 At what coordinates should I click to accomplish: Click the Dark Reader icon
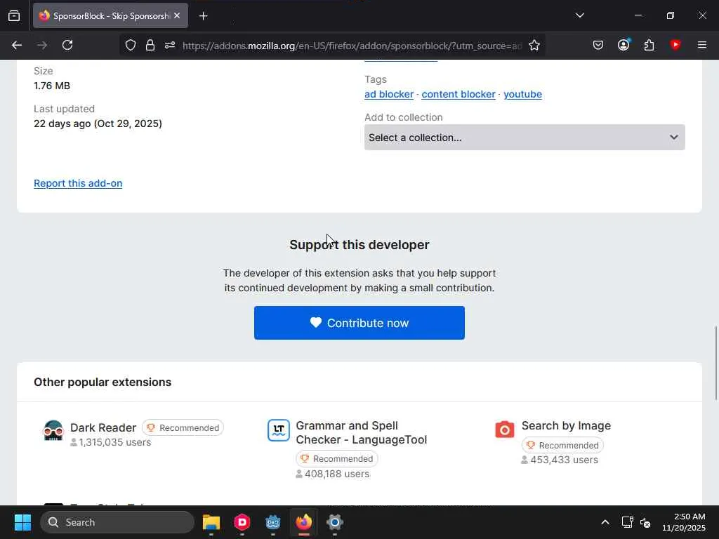coord(53,430)
